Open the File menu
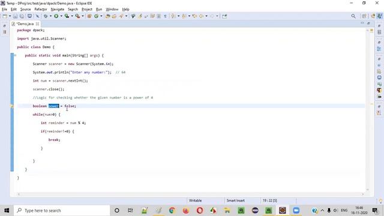The width and height of the screenshot is (384, 216). pos(4,10)
